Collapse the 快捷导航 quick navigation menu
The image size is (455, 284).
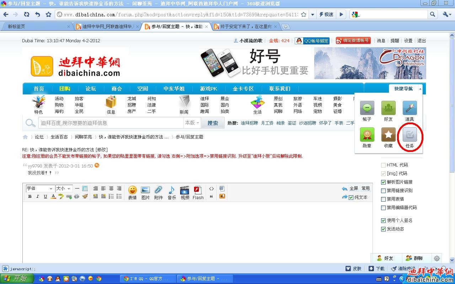click(x=406, y=89)
